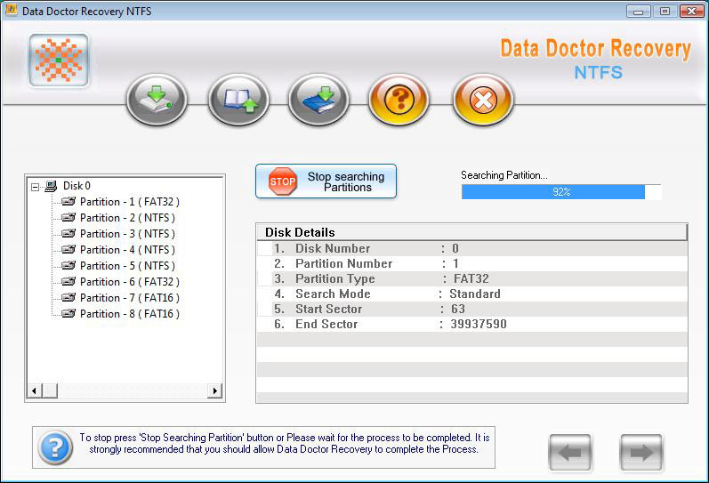Click the Partition Number row
709x483 pixels.
click(472, 263)
